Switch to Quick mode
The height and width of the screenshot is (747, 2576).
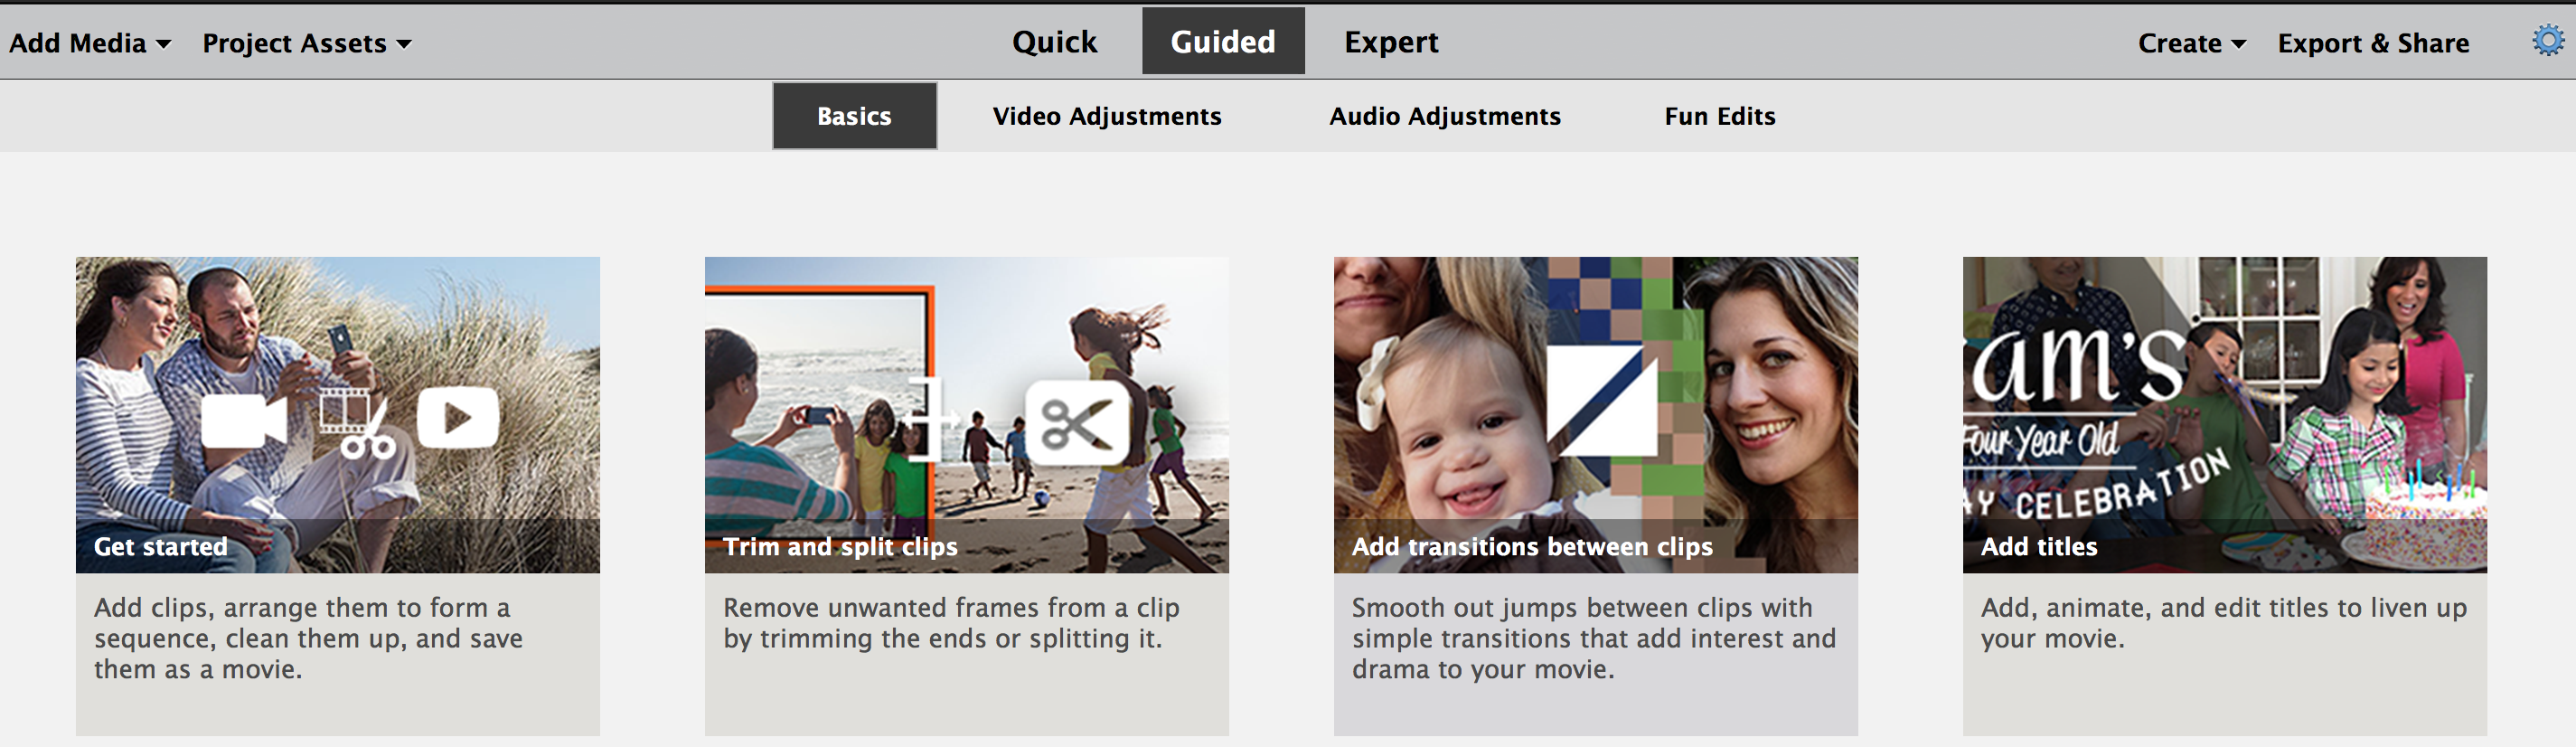1054,42
